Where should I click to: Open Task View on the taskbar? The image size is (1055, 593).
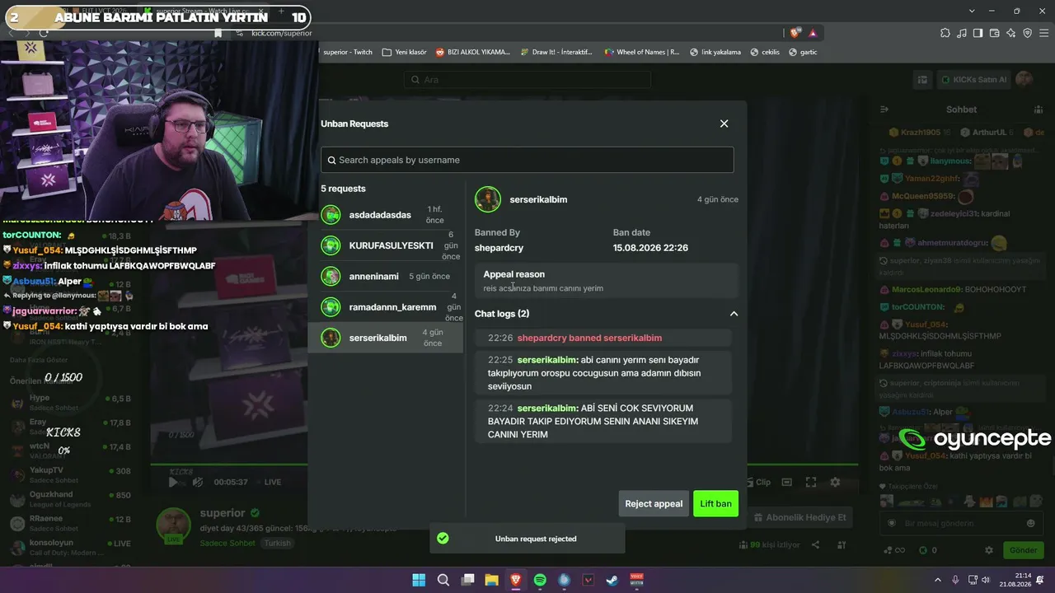[x=467, y=580]
